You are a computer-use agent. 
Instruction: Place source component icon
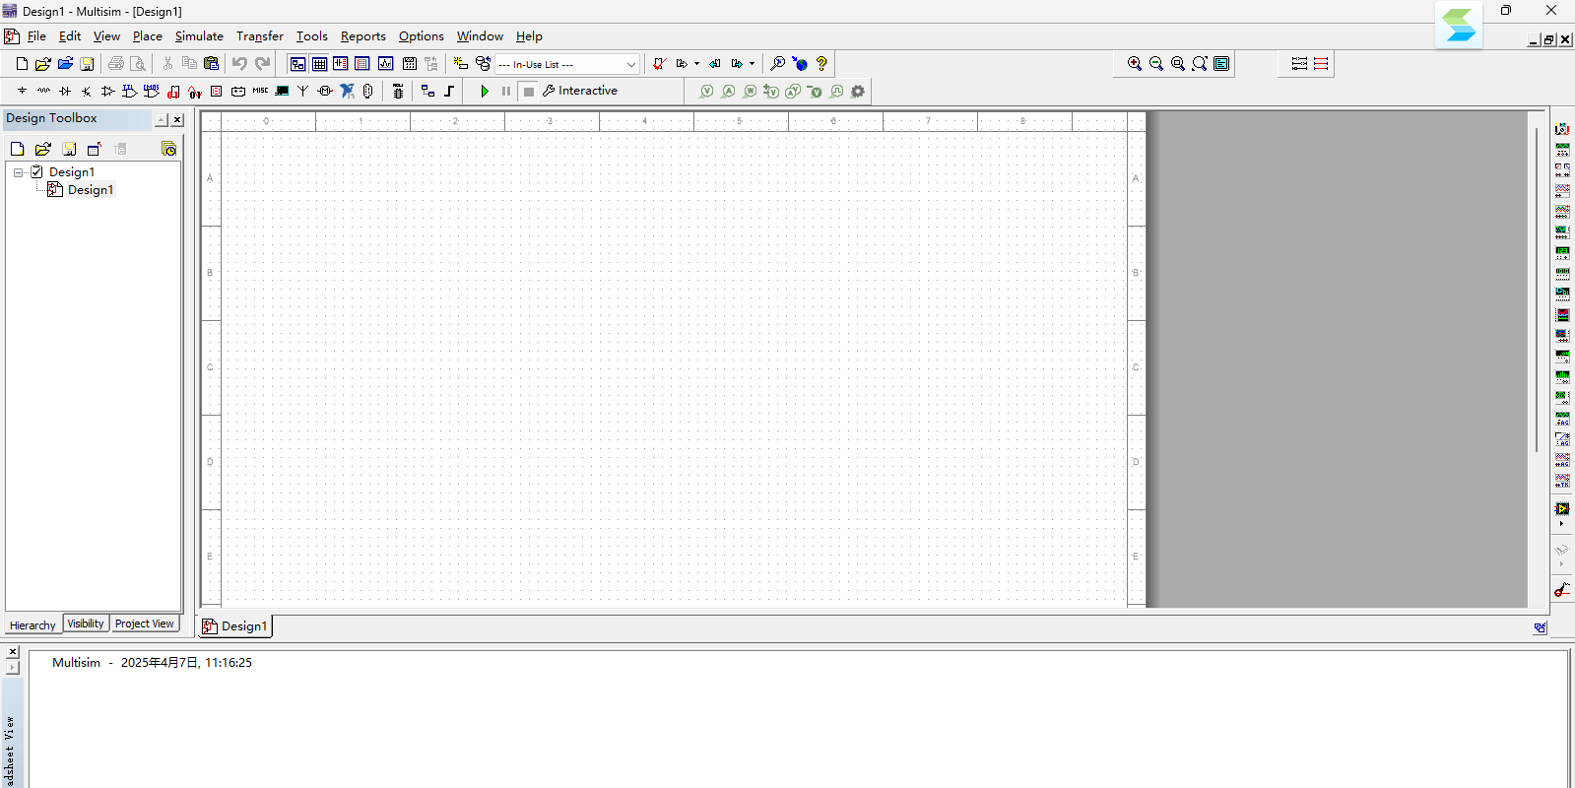click(x=22, y=91)
